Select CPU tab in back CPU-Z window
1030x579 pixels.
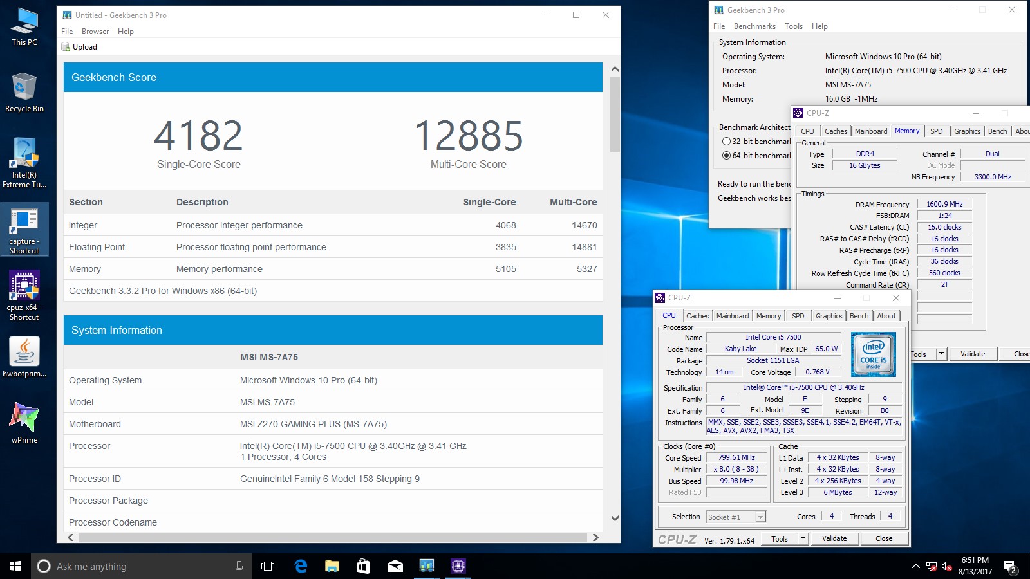click(807, 131)
